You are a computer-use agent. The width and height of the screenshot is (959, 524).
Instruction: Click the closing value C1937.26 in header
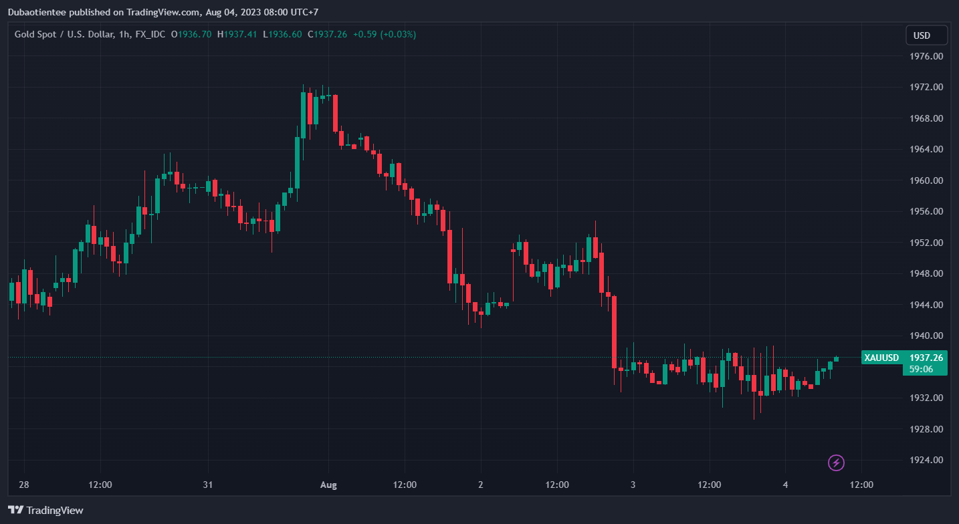[x=327, y=34]
